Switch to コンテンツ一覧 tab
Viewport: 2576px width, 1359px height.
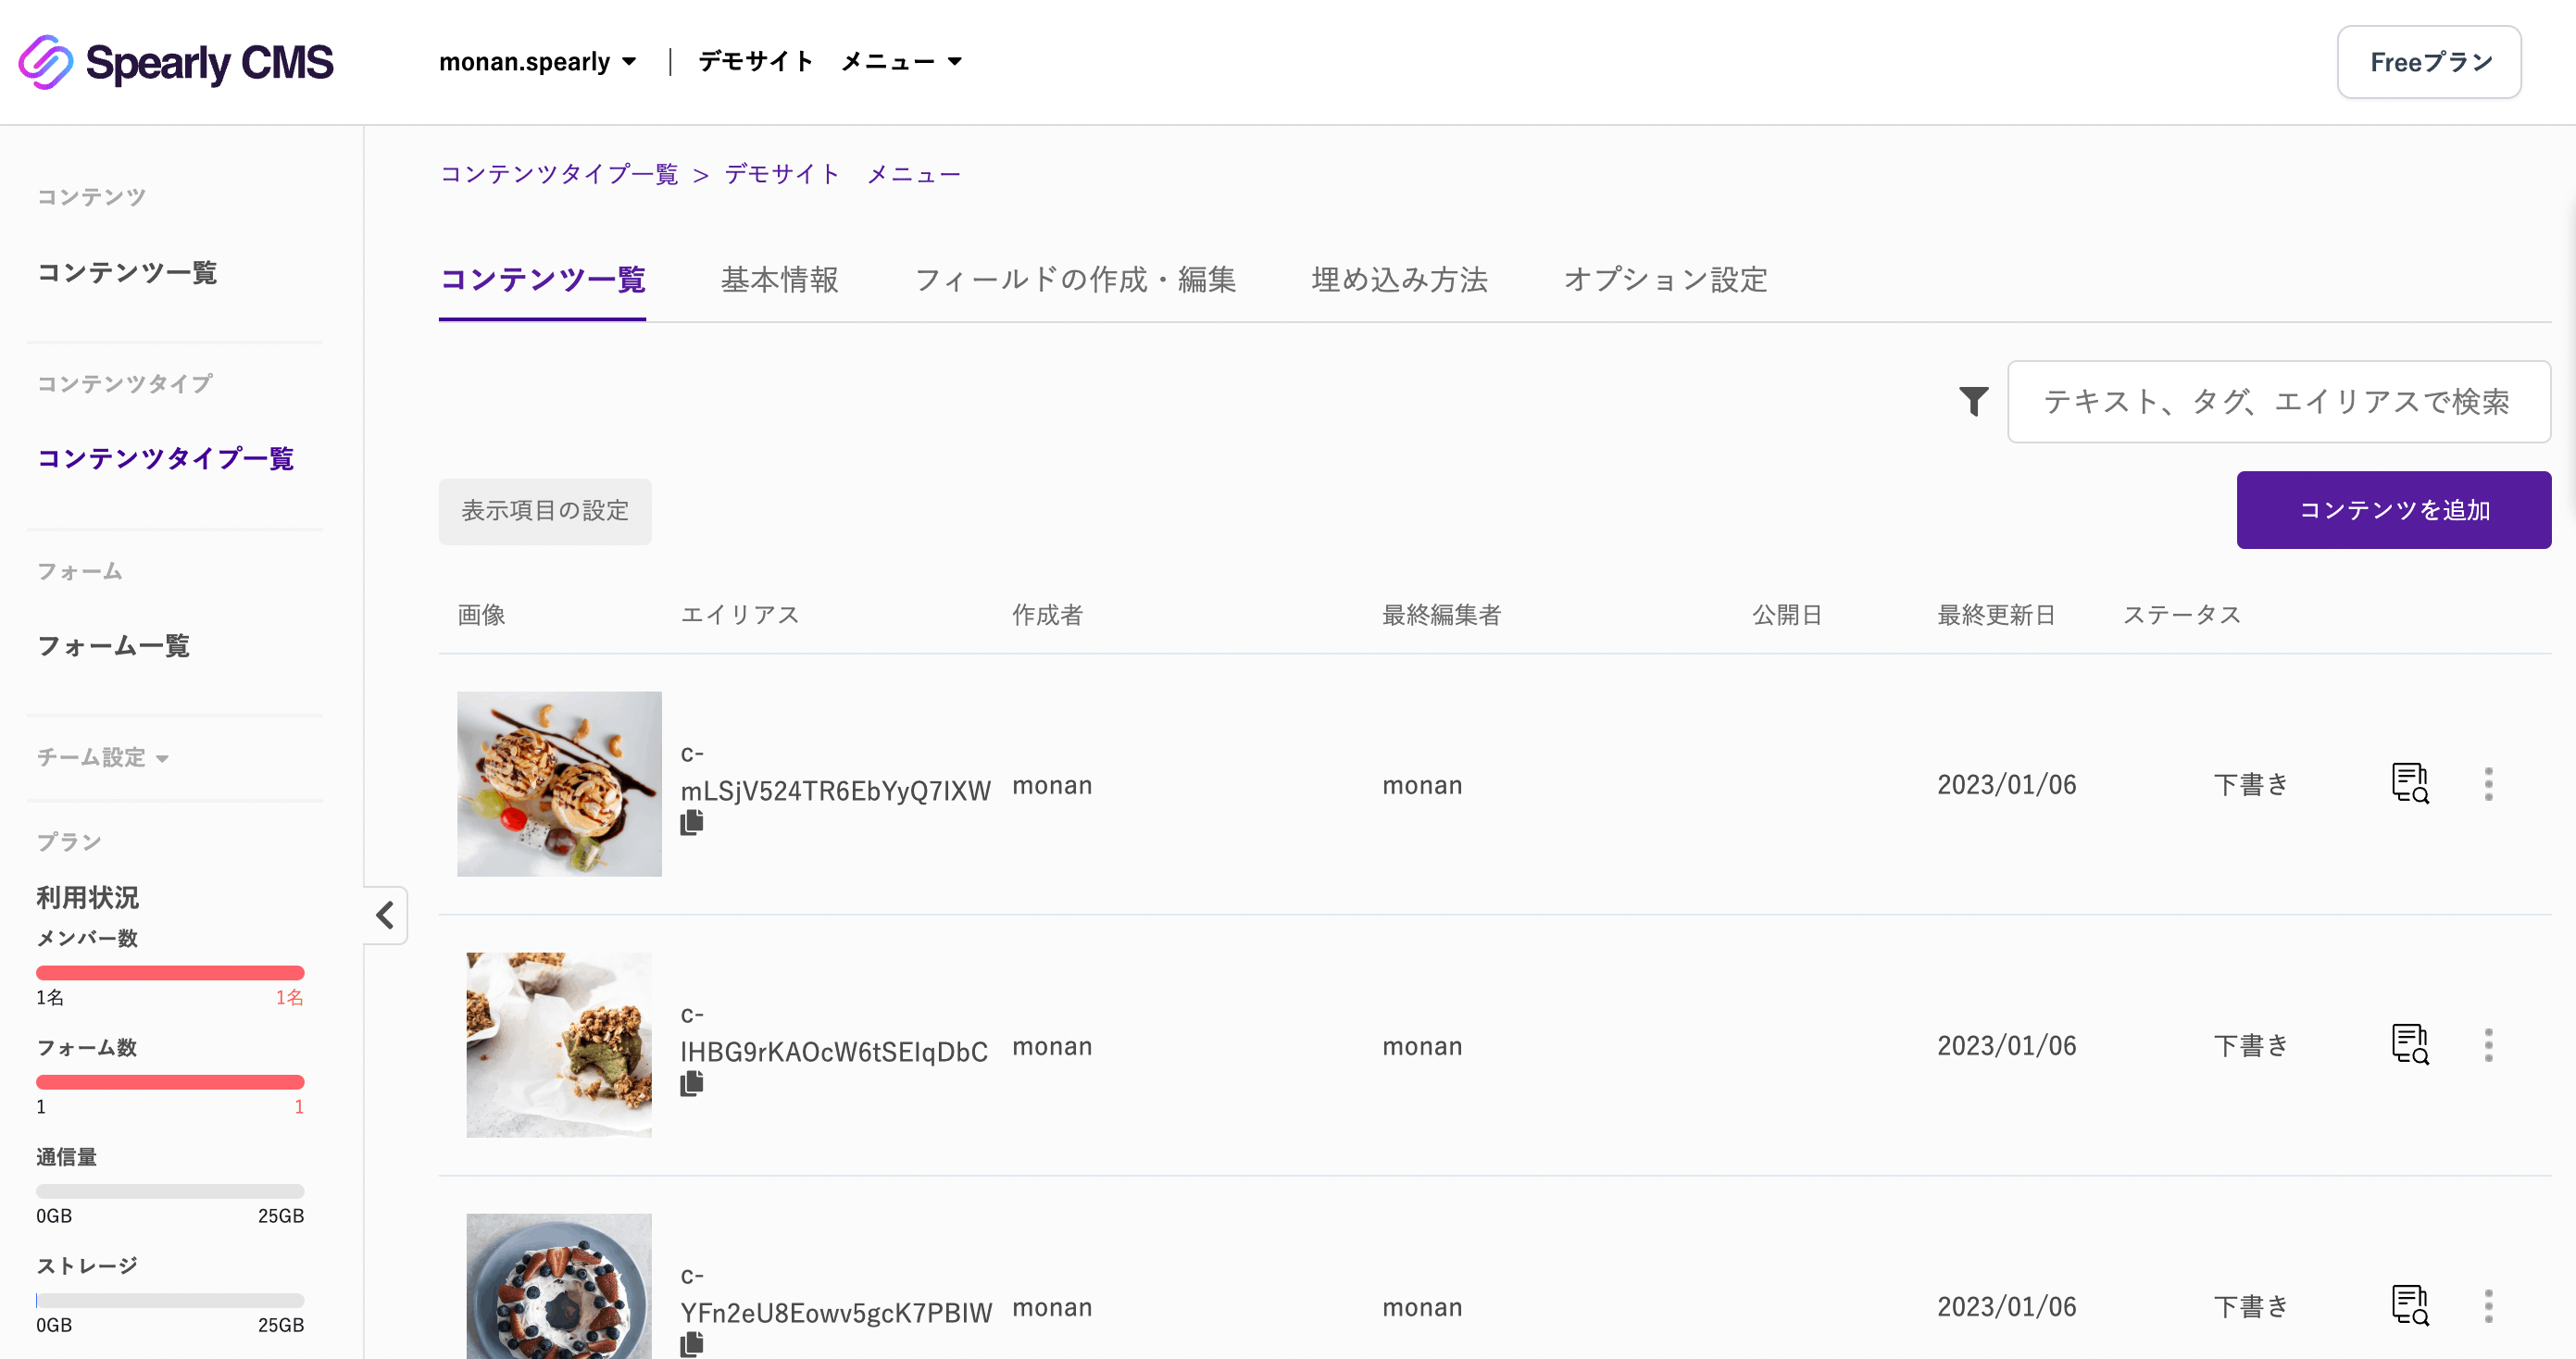pyautogui.click(x=542, y=280)
